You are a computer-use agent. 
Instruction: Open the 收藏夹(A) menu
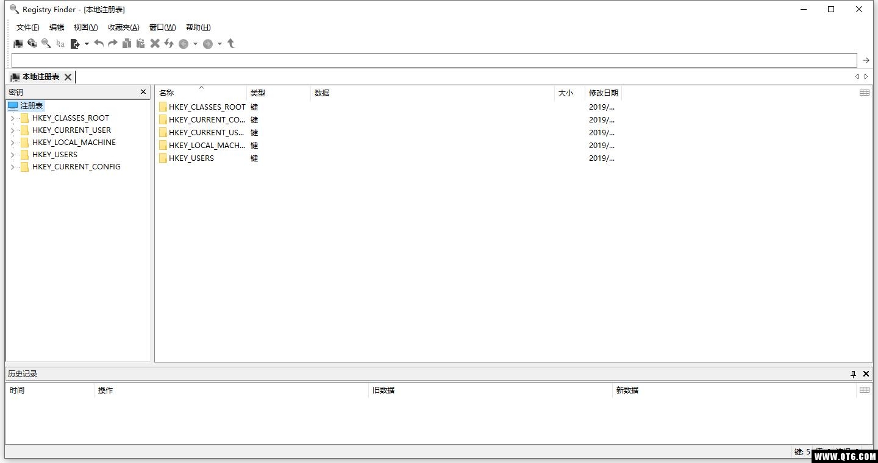click(x=124, y=27)
